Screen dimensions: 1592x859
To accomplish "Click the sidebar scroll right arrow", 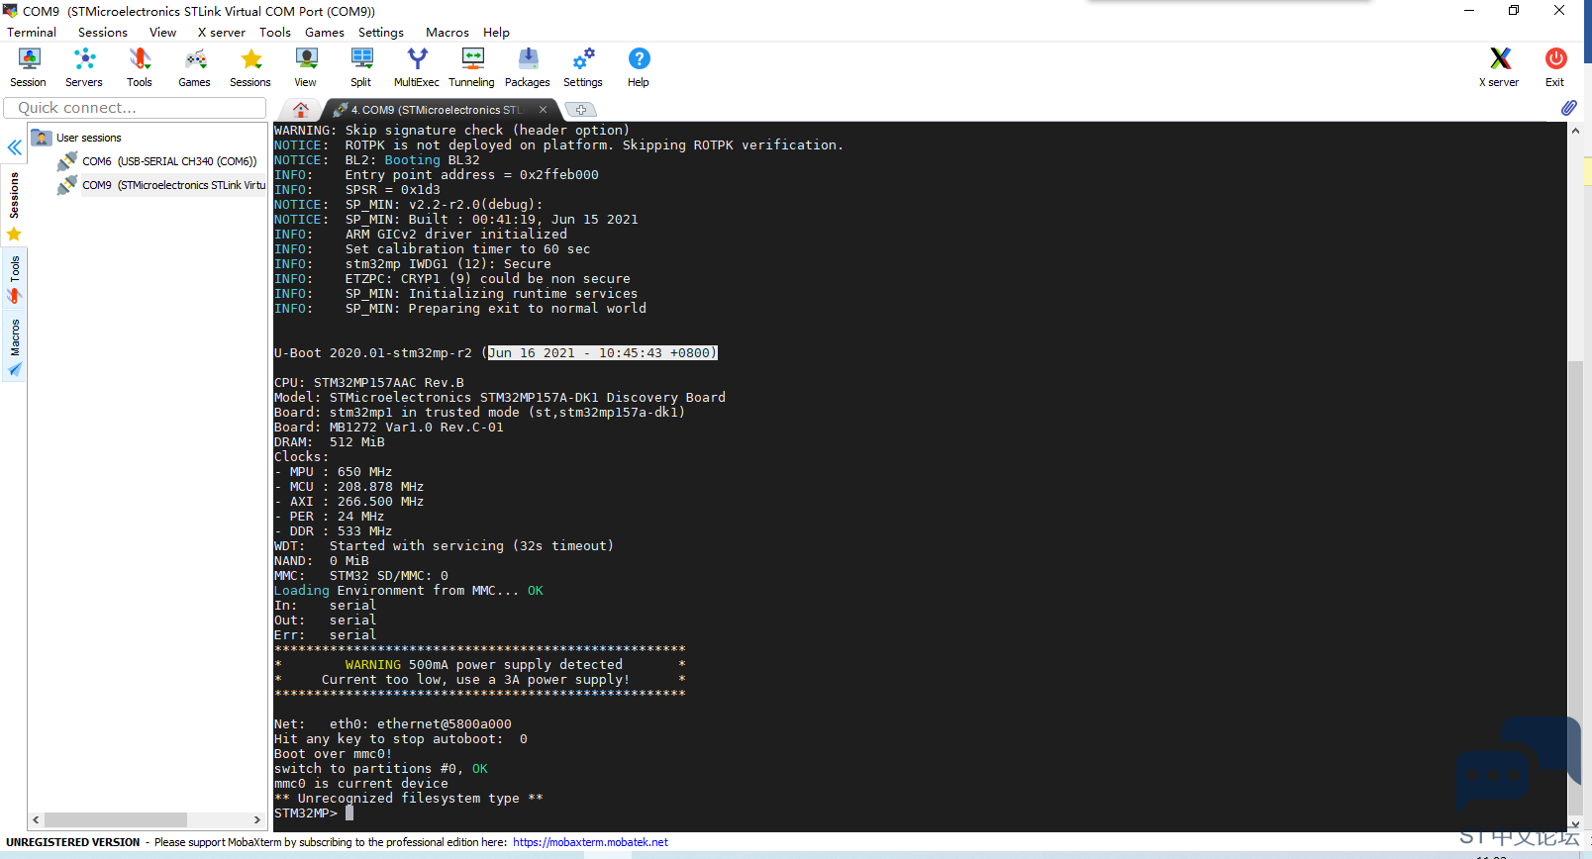I will [x=257, y=819].
